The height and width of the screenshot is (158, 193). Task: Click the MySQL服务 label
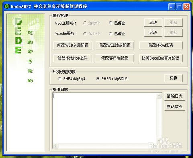click(66, 23)
